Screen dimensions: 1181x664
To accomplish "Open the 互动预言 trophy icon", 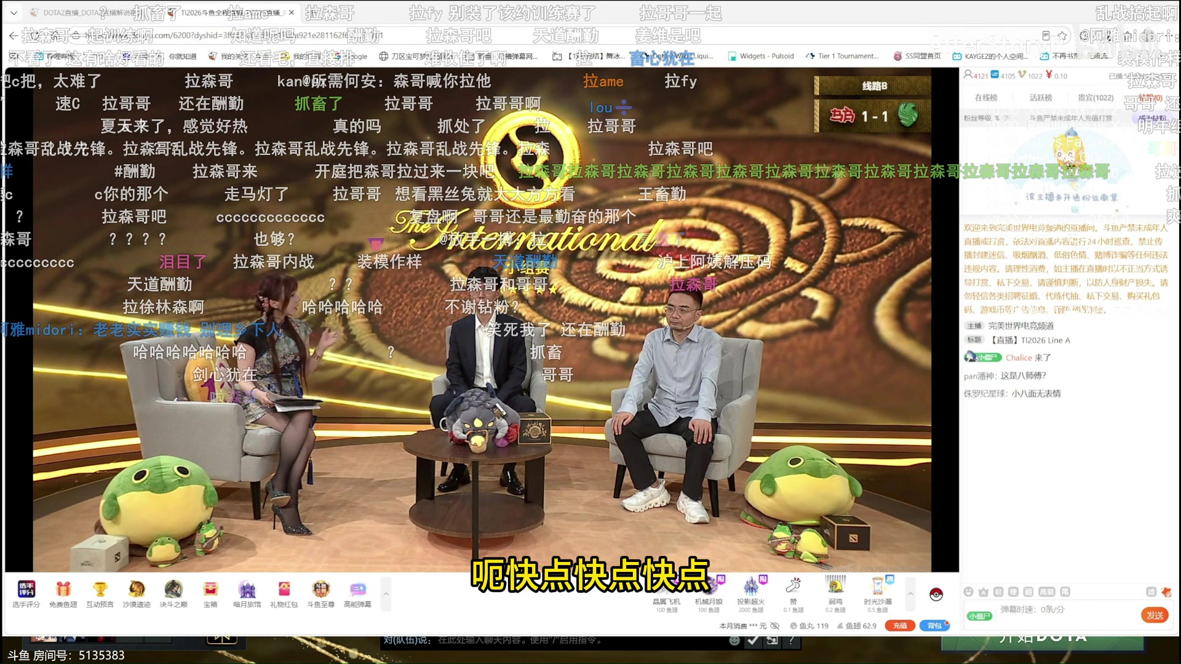I will (100, 594).
